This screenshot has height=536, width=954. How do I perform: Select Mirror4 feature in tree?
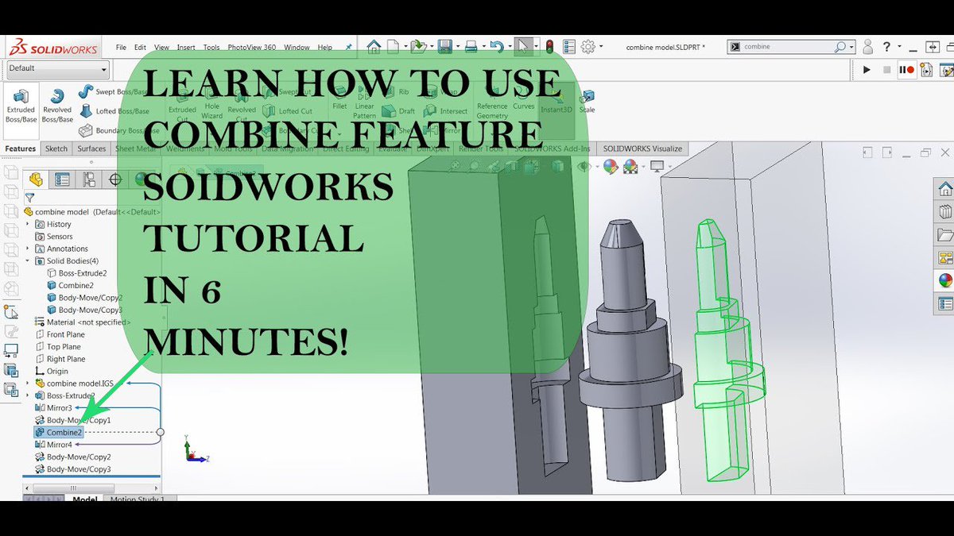point(54,445)
